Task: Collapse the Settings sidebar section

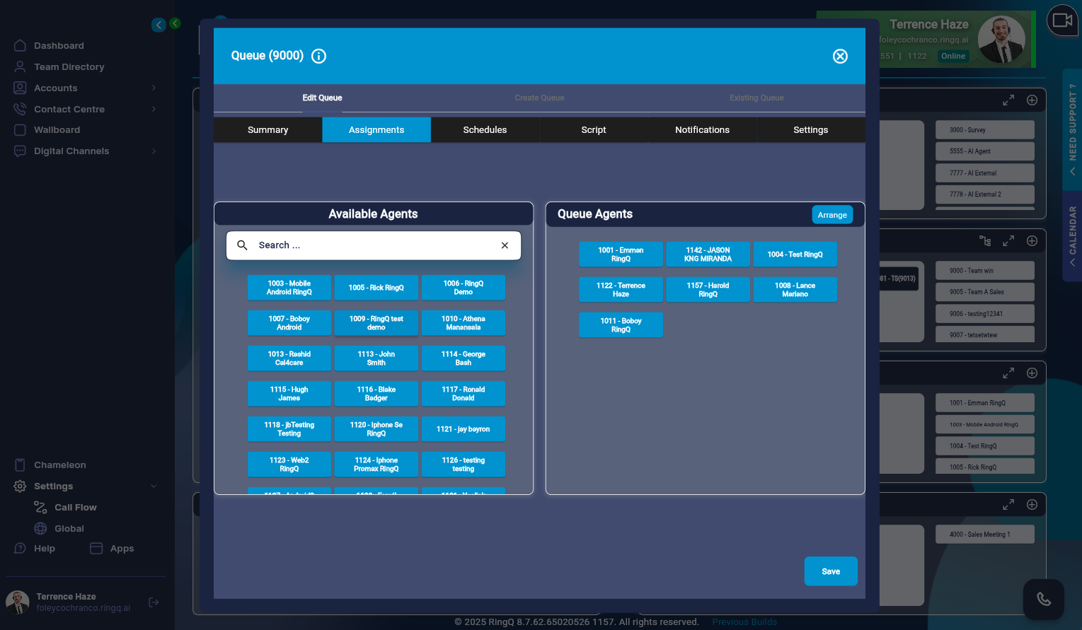Action: pyautogui.click(x=154, y=486)
